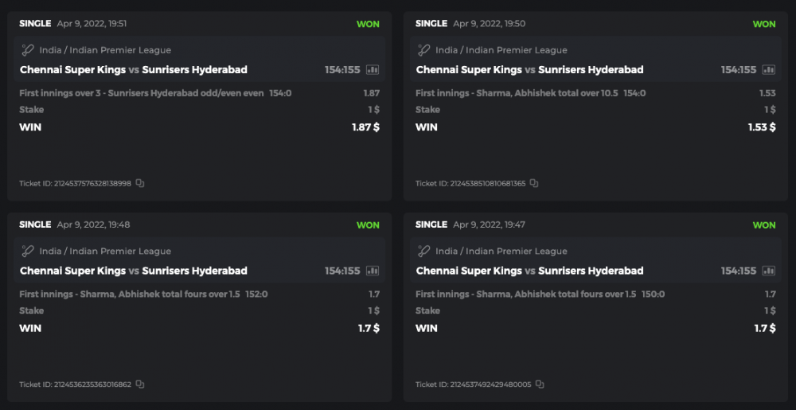
Task: Copy ticket ID for the 19:47 bet
Action: point(540,385)
